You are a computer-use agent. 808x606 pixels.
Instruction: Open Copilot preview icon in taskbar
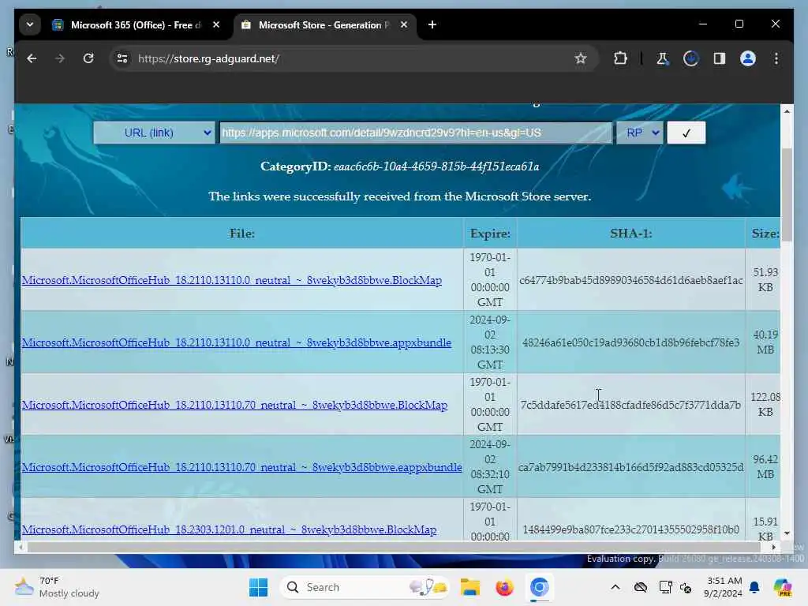pyautogui.click(x=783, y=587)
